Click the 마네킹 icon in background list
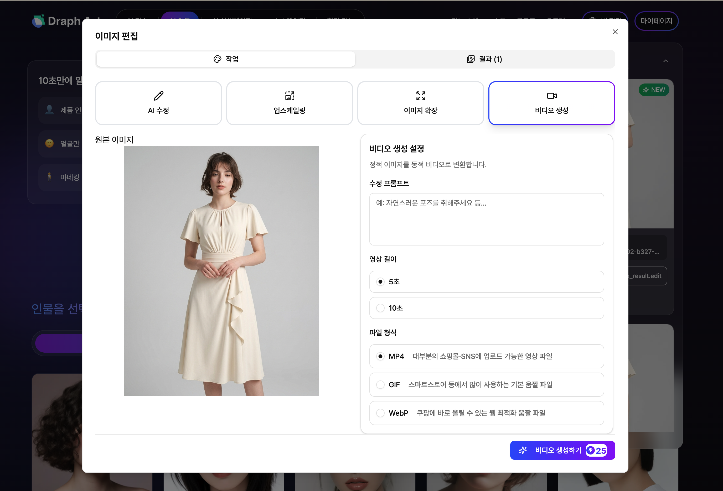 coord(49,177)
